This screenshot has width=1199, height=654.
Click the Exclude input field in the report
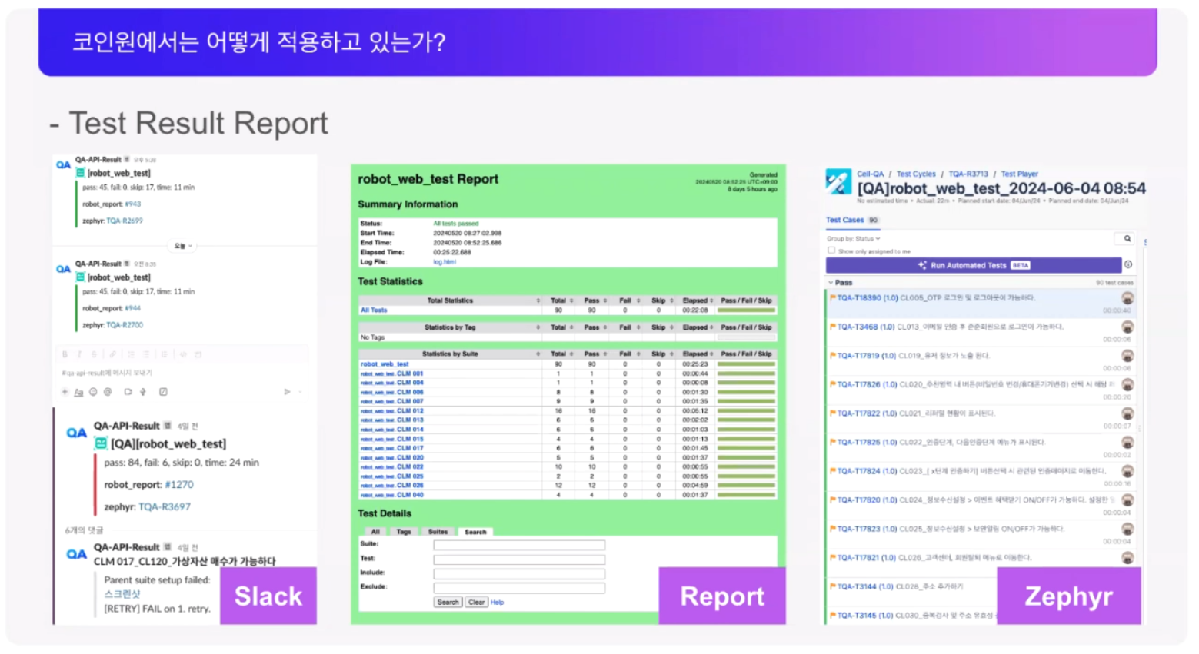[x=519, y=588]
